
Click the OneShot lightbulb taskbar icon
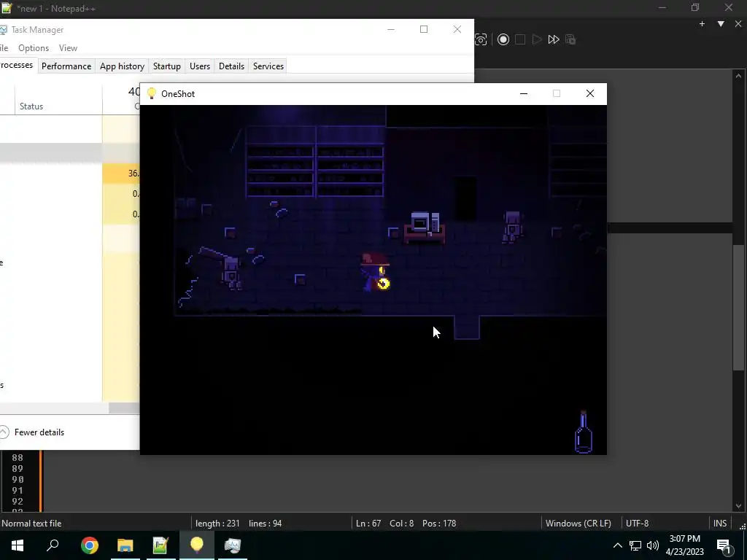197,545
